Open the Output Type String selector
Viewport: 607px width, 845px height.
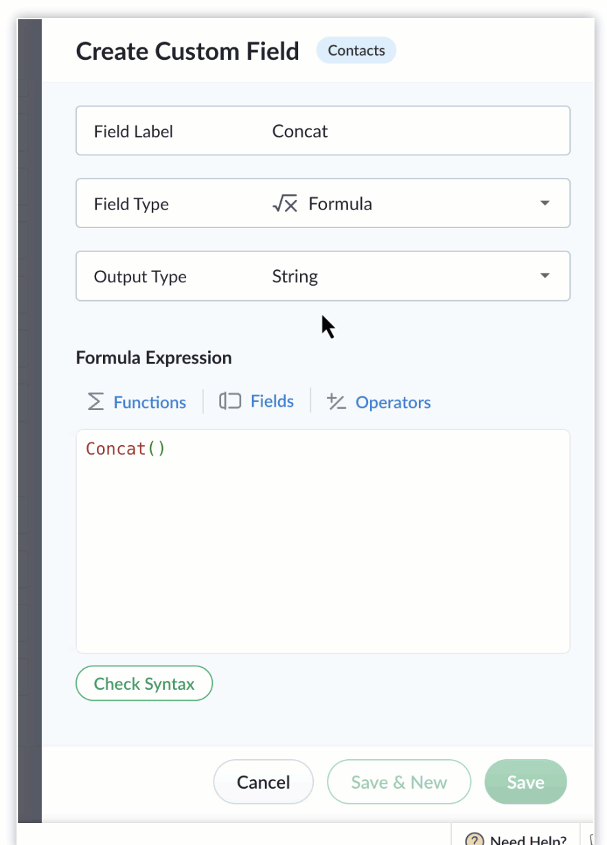[x=323, y=276]
